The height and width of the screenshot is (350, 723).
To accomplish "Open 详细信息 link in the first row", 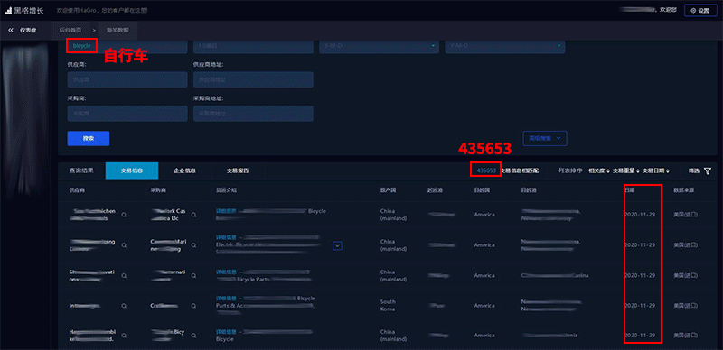I will coord(226,211).
